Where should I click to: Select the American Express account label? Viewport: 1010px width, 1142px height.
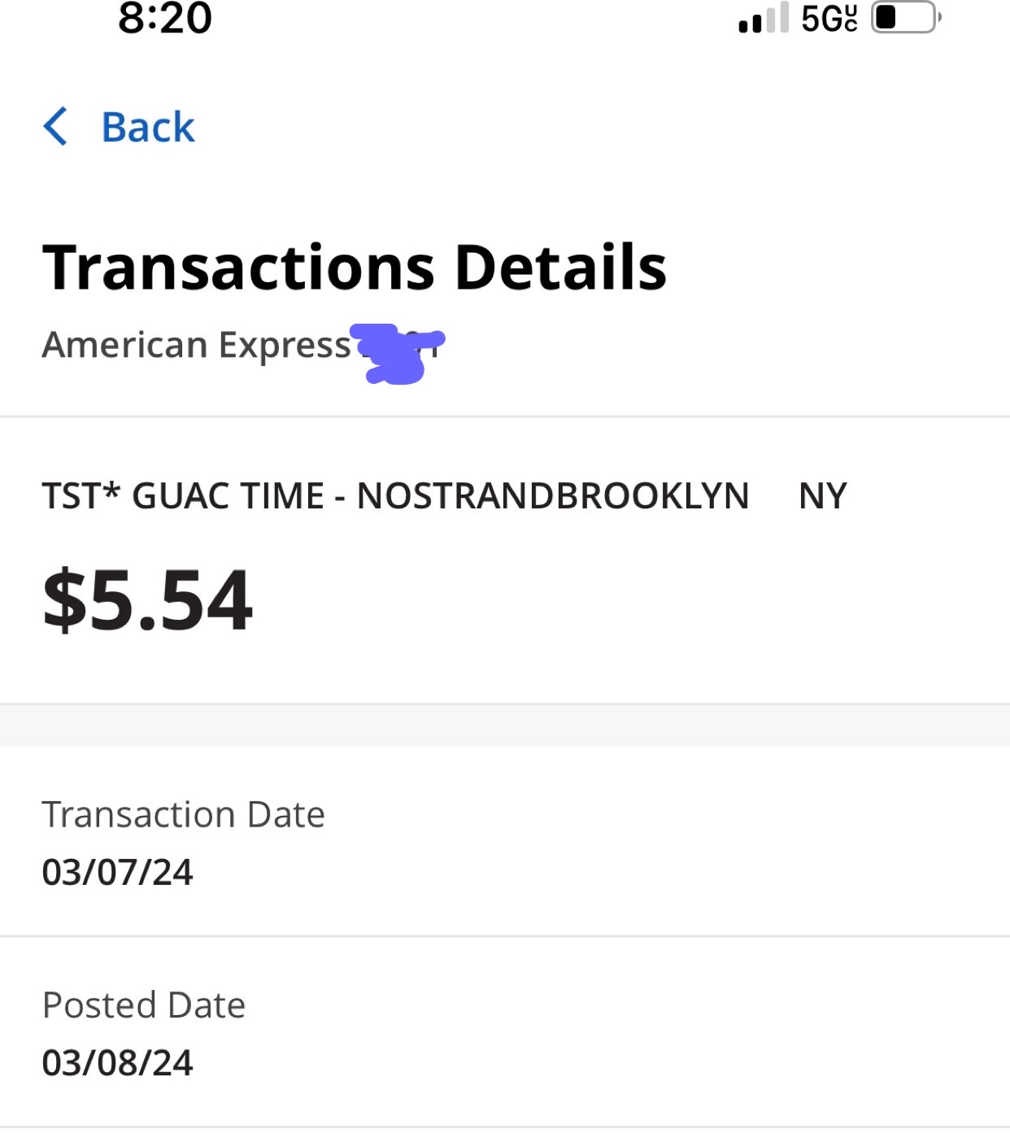[x=196, y=345]
